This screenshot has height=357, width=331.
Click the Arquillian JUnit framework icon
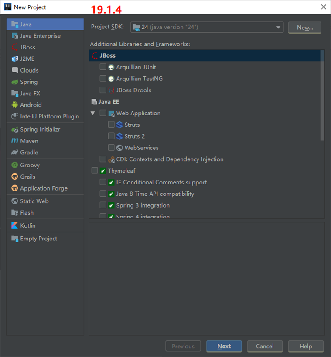coord(111,67)
